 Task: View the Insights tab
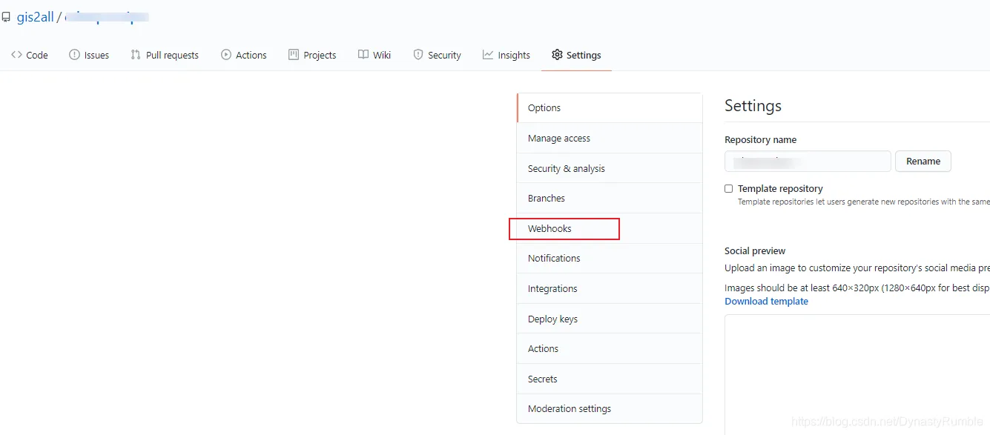[x=506, y=55]
